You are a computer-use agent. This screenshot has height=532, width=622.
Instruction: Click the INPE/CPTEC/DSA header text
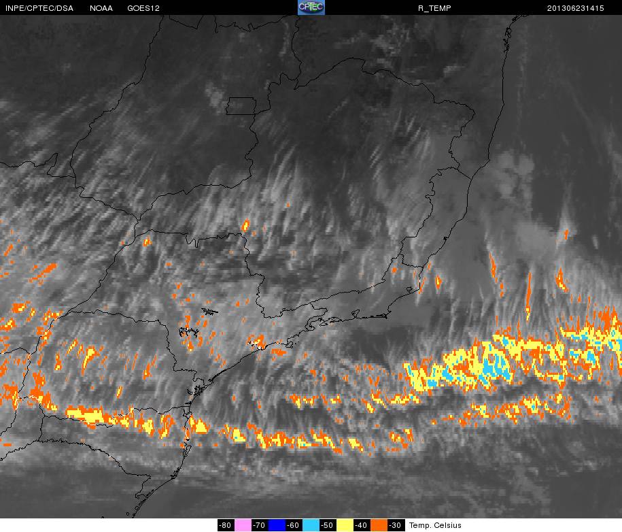click(39, 8)
